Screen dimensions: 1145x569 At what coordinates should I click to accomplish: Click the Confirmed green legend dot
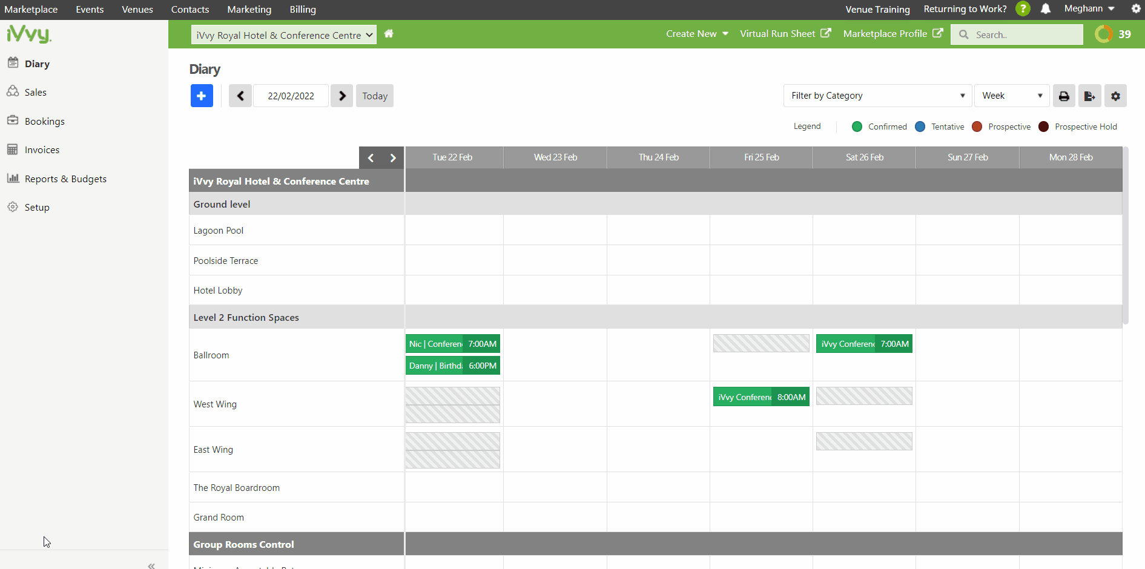857,127
